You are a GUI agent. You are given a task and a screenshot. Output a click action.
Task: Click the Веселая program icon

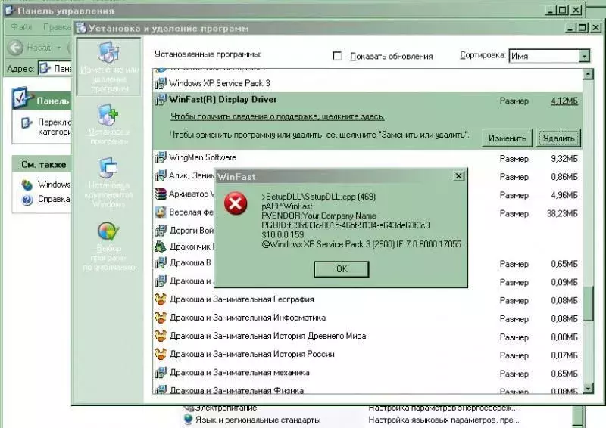[x=161, y=212]
